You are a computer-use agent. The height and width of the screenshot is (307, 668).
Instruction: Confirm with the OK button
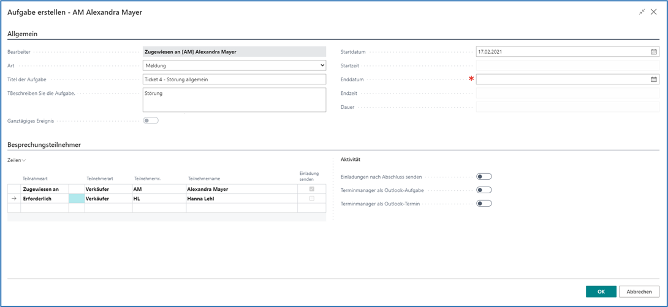[601, 292]
